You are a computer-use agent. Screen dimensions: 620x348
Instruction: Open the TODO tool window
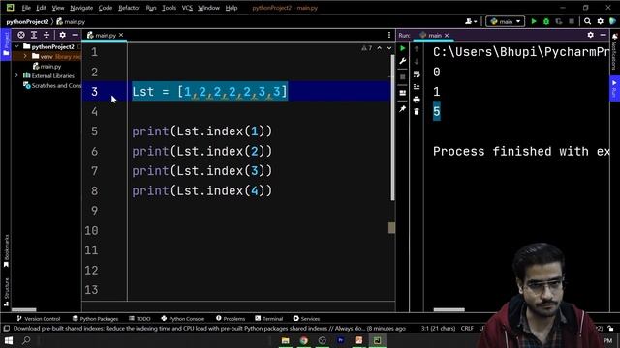click(139, 318)
